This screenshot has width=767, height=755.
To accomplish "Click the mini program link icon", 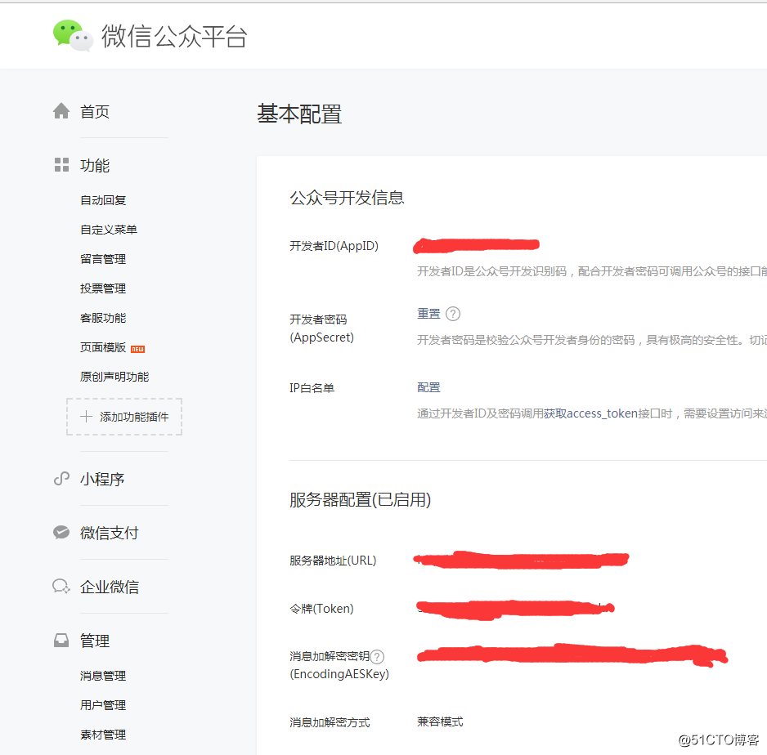I will click(x=61, y=478).
